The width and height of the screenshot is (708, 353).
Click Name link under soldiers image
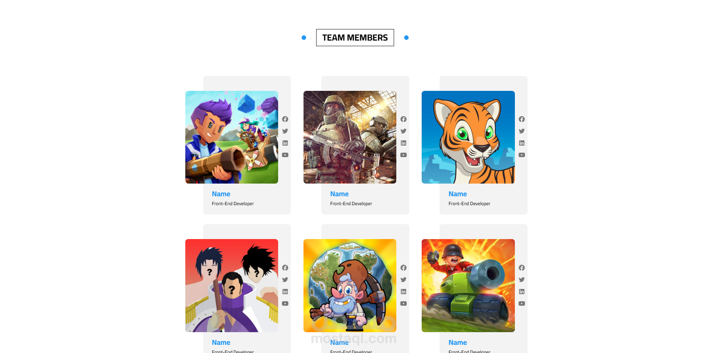tap(339, 194)
